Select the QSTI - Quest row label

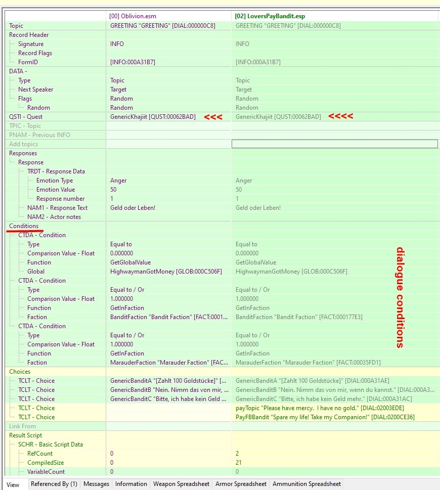26,117
